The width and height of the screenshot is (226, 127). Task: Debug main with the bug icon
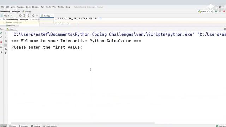pos(216,11)
